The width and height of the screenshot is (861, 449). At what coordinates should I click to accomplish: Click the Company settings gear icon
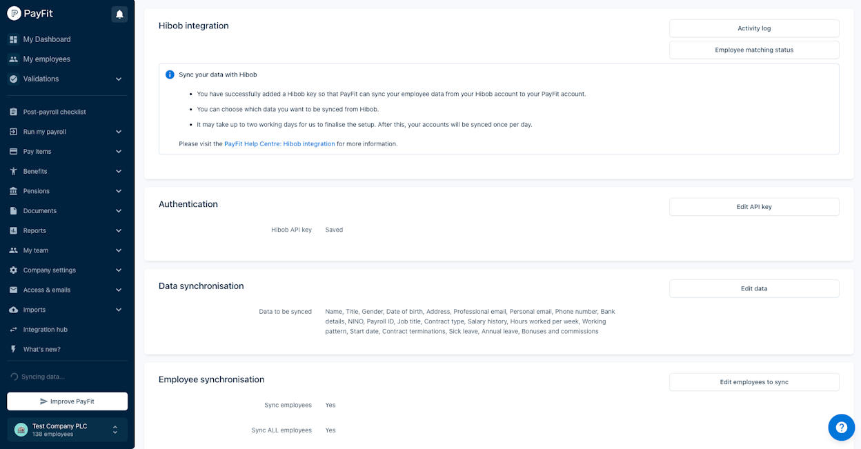[x=13, y=270]
